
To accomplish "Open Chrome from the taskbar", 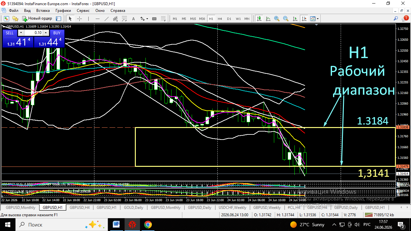I will point(148,225).
